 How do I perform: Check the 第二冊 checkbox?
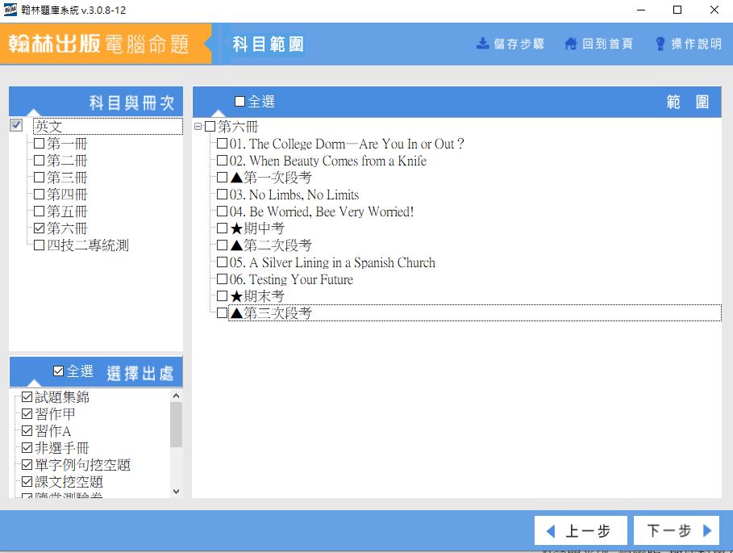point(40,160)
